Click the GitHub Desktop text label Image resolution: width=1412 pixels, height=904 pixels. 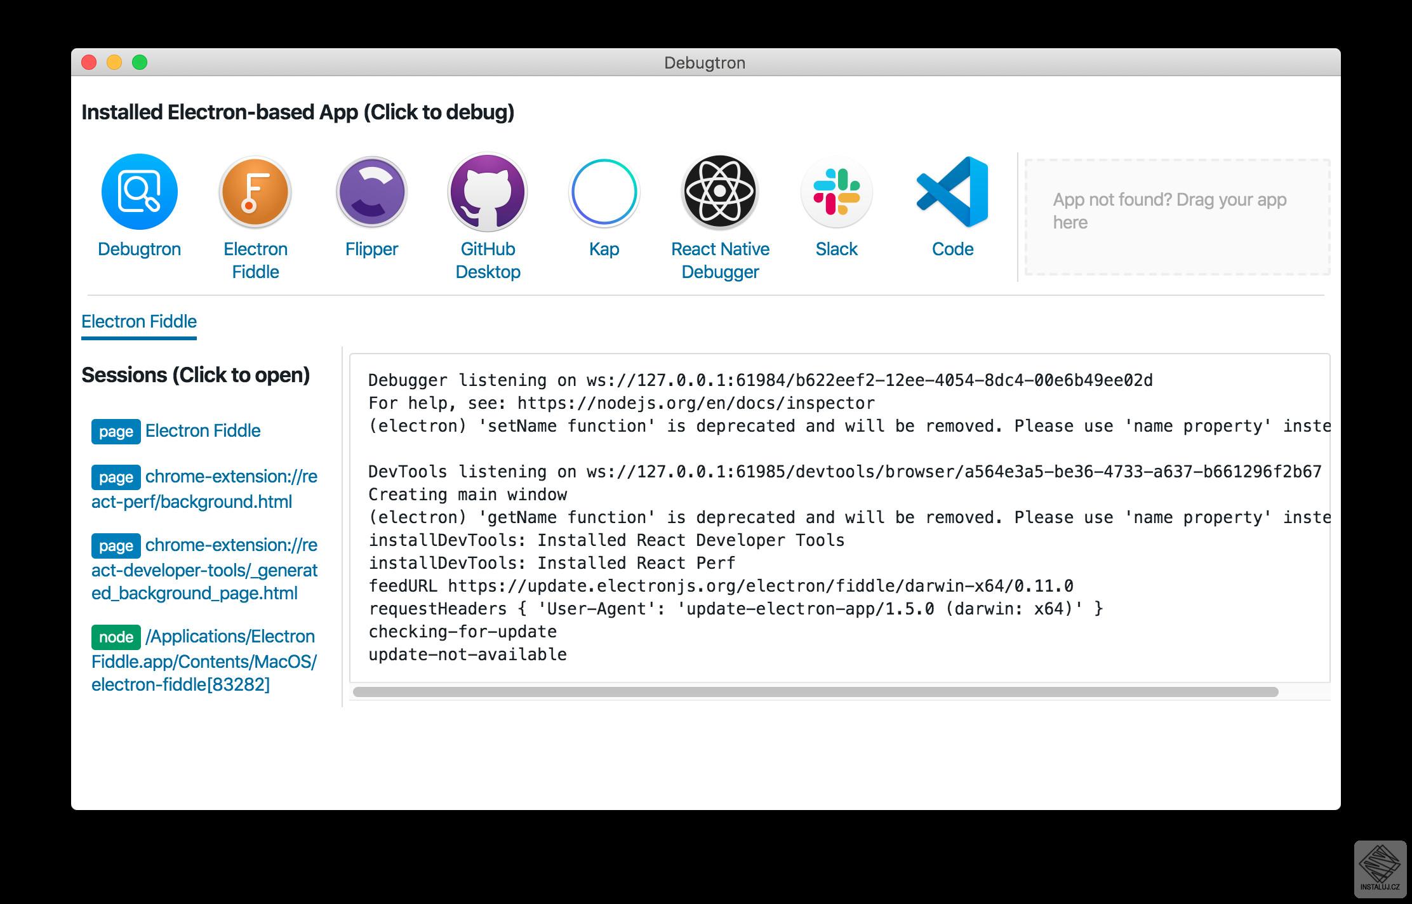pos(488,260)
